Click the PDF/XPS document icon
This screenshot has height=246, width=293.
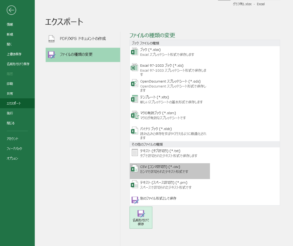52,39
